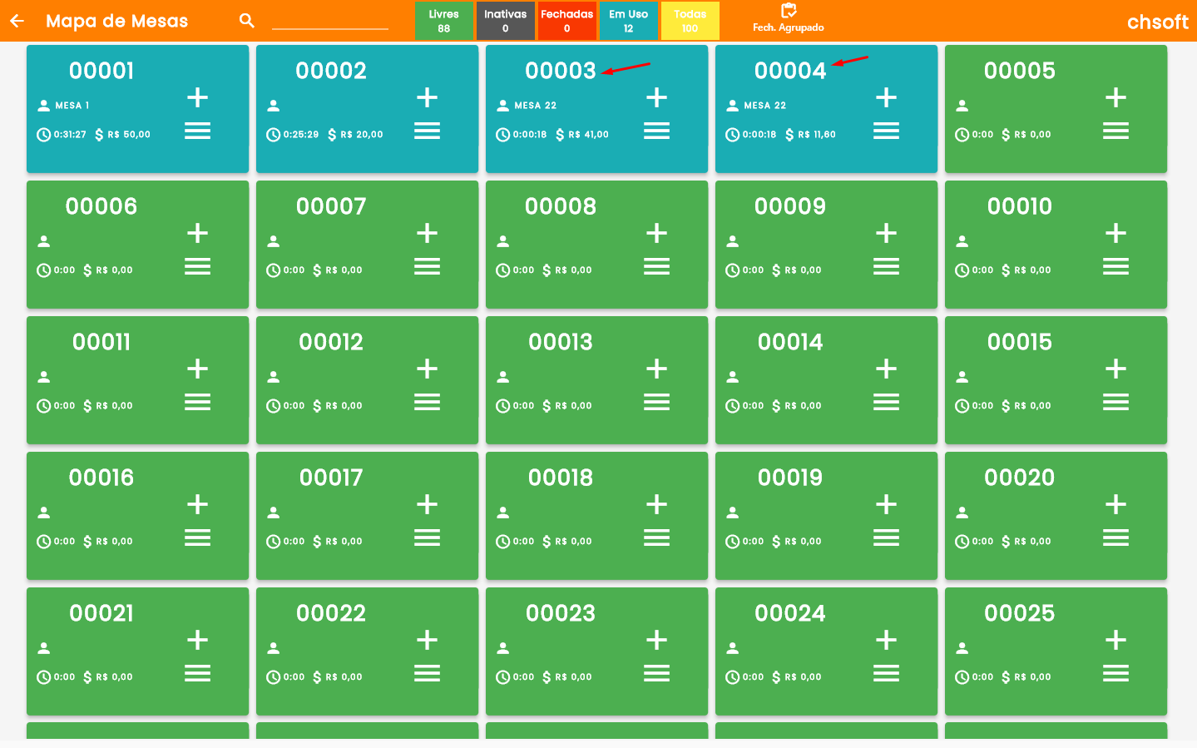The width and height of the screenshot is (1197, 748).
Task: Open menu lines icon on table 00004
Action: [x=886, y=131]
